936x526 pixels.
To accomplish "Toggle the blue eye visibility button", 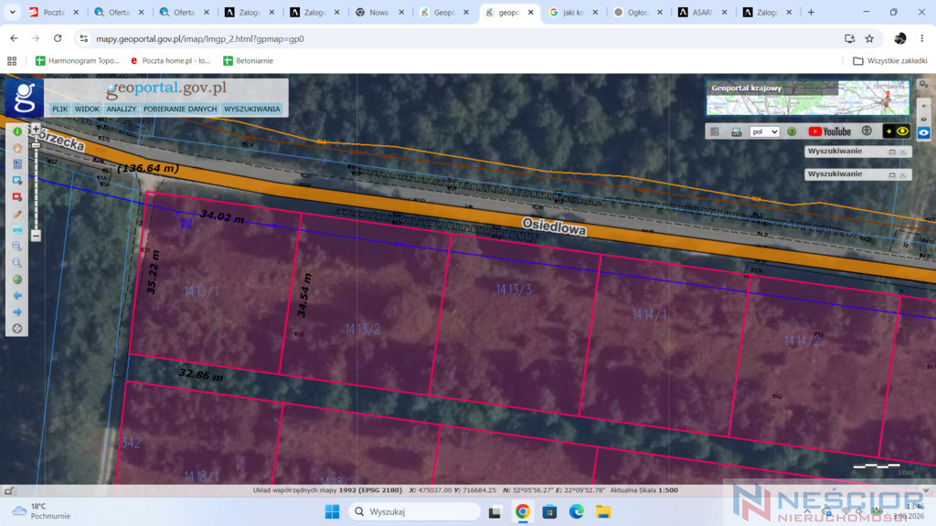I will coord(923,132).
